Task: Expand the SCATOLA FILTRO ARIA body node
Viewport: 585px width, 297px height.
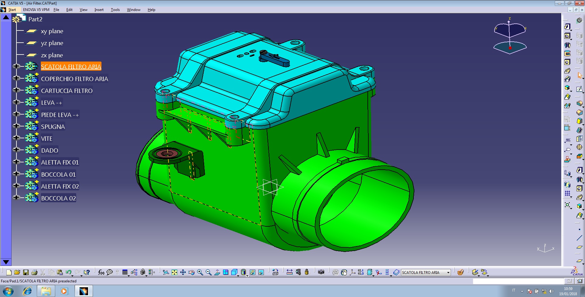Action: click(x=16, y=66)
